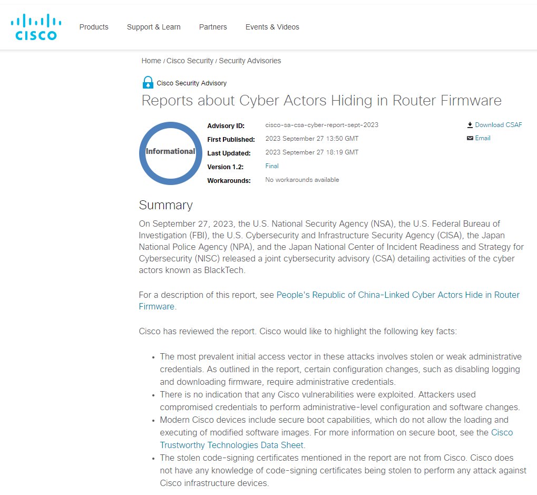537x495 pixels.
Task: Click the Download CSAF arrow icon
Action: click(470, 125)
